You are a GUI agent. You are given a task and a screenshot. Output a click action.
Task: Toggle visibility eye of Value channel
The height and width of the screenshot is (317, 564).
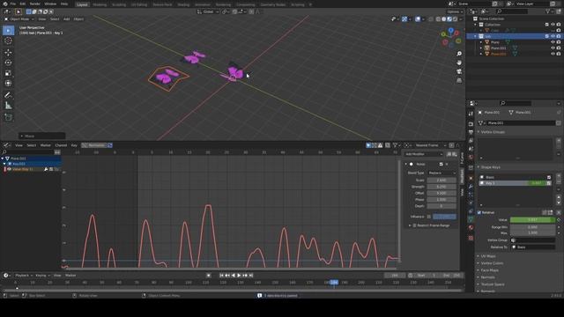coord(9,169)
